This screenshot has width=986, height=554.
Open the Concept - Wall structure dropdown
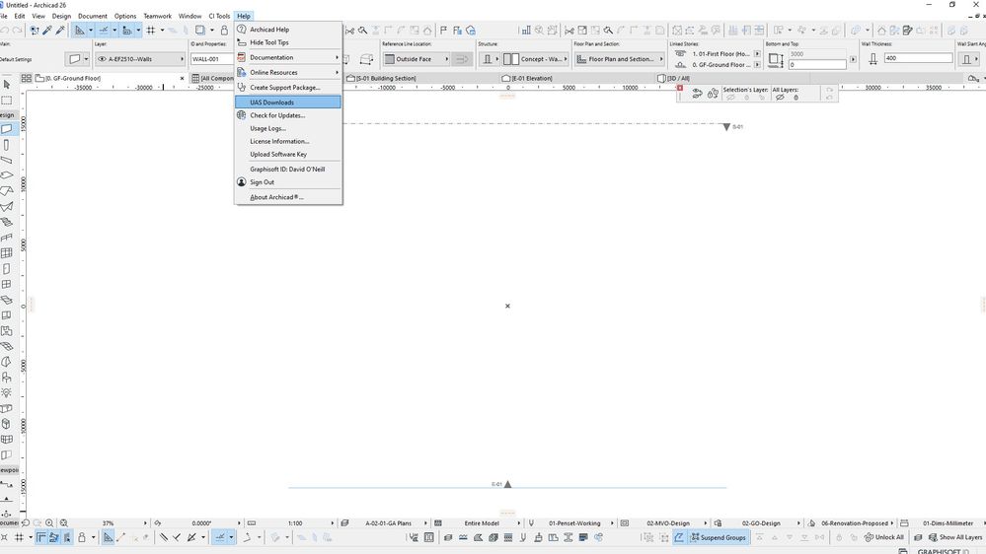pyautogui.click(x=536, y=59)
